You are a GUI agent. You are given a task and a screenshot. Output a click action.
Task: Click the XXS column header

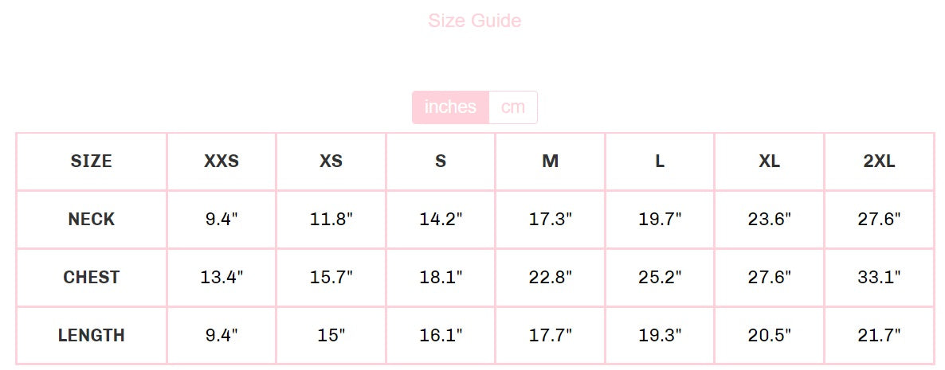point(222,162)
